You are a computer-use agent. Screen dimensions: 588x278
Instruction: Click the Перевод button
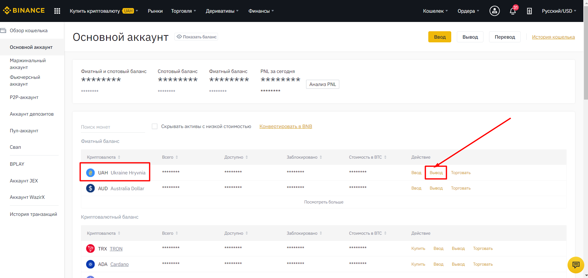pos(505,37)
